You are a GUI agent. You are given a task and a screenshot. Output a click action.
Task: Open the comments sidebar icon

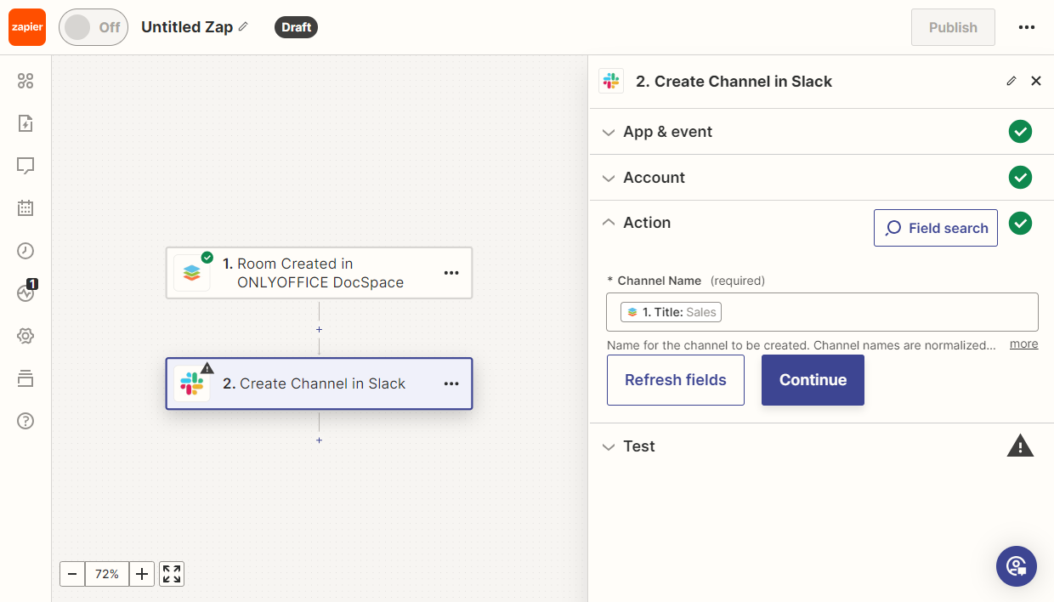(25, 166)
